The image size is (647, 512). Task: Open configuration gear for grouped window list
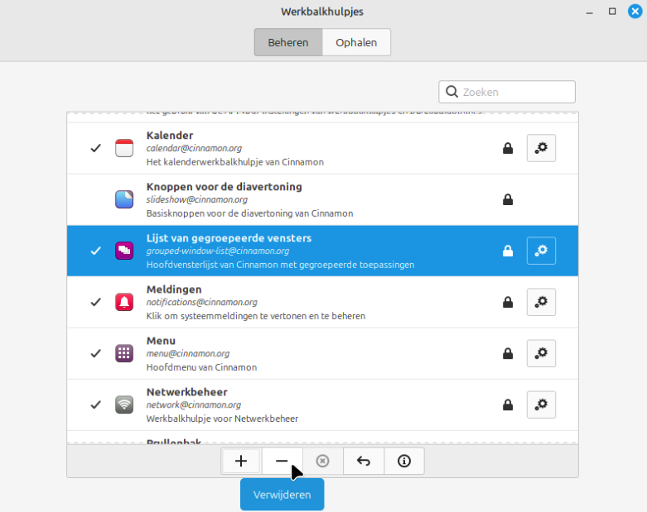point(541,251)
